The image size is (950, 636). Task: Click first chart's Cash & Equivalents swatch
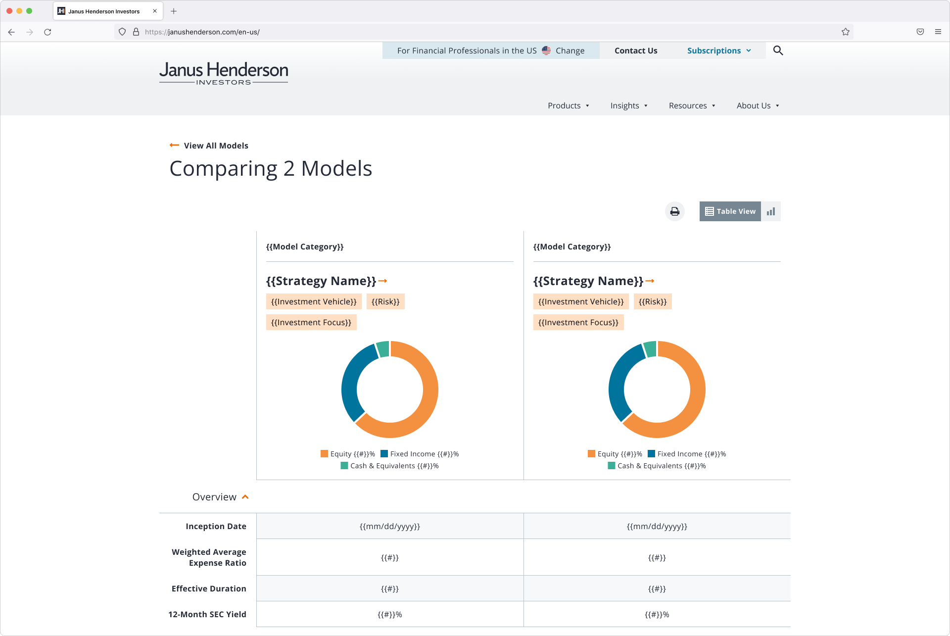pyautogui.click(x=344, y=465)
